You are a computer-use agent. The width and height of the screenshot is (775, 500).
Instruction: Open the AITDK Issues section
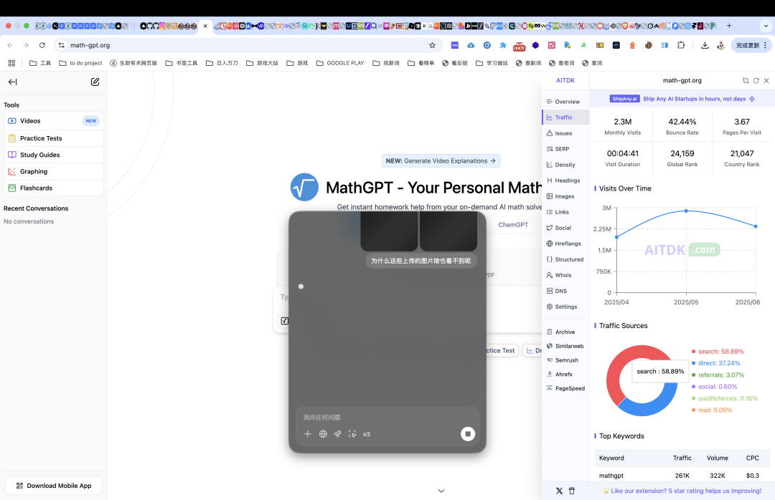(565, 133)
